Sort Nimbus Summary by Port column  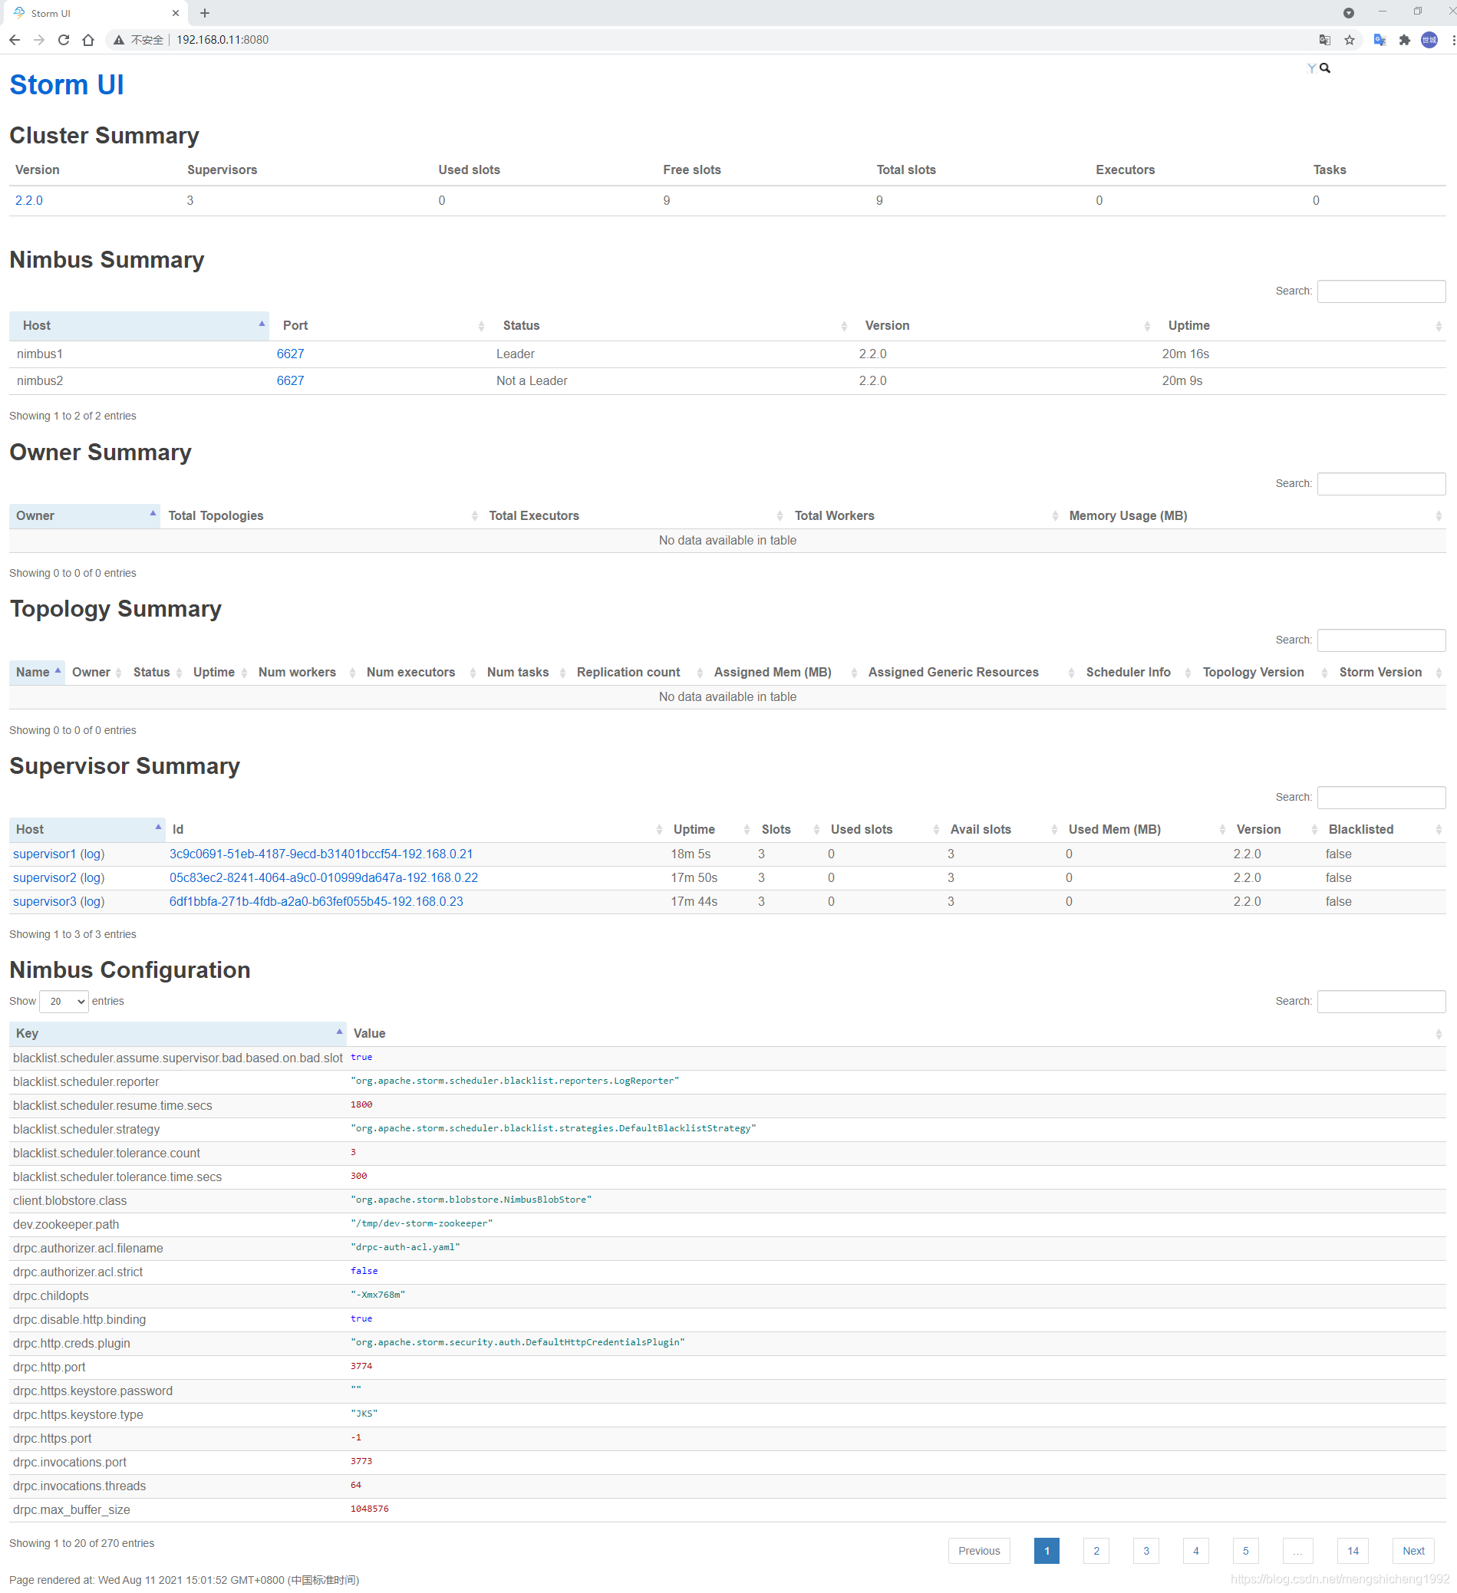pyautogui.click(x=380, y=325)
